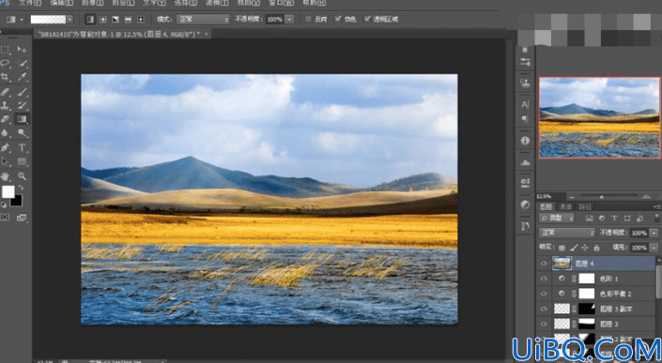Choose Linear Gradient style
The height and width of the screenshot is (363, 662).
90,20
